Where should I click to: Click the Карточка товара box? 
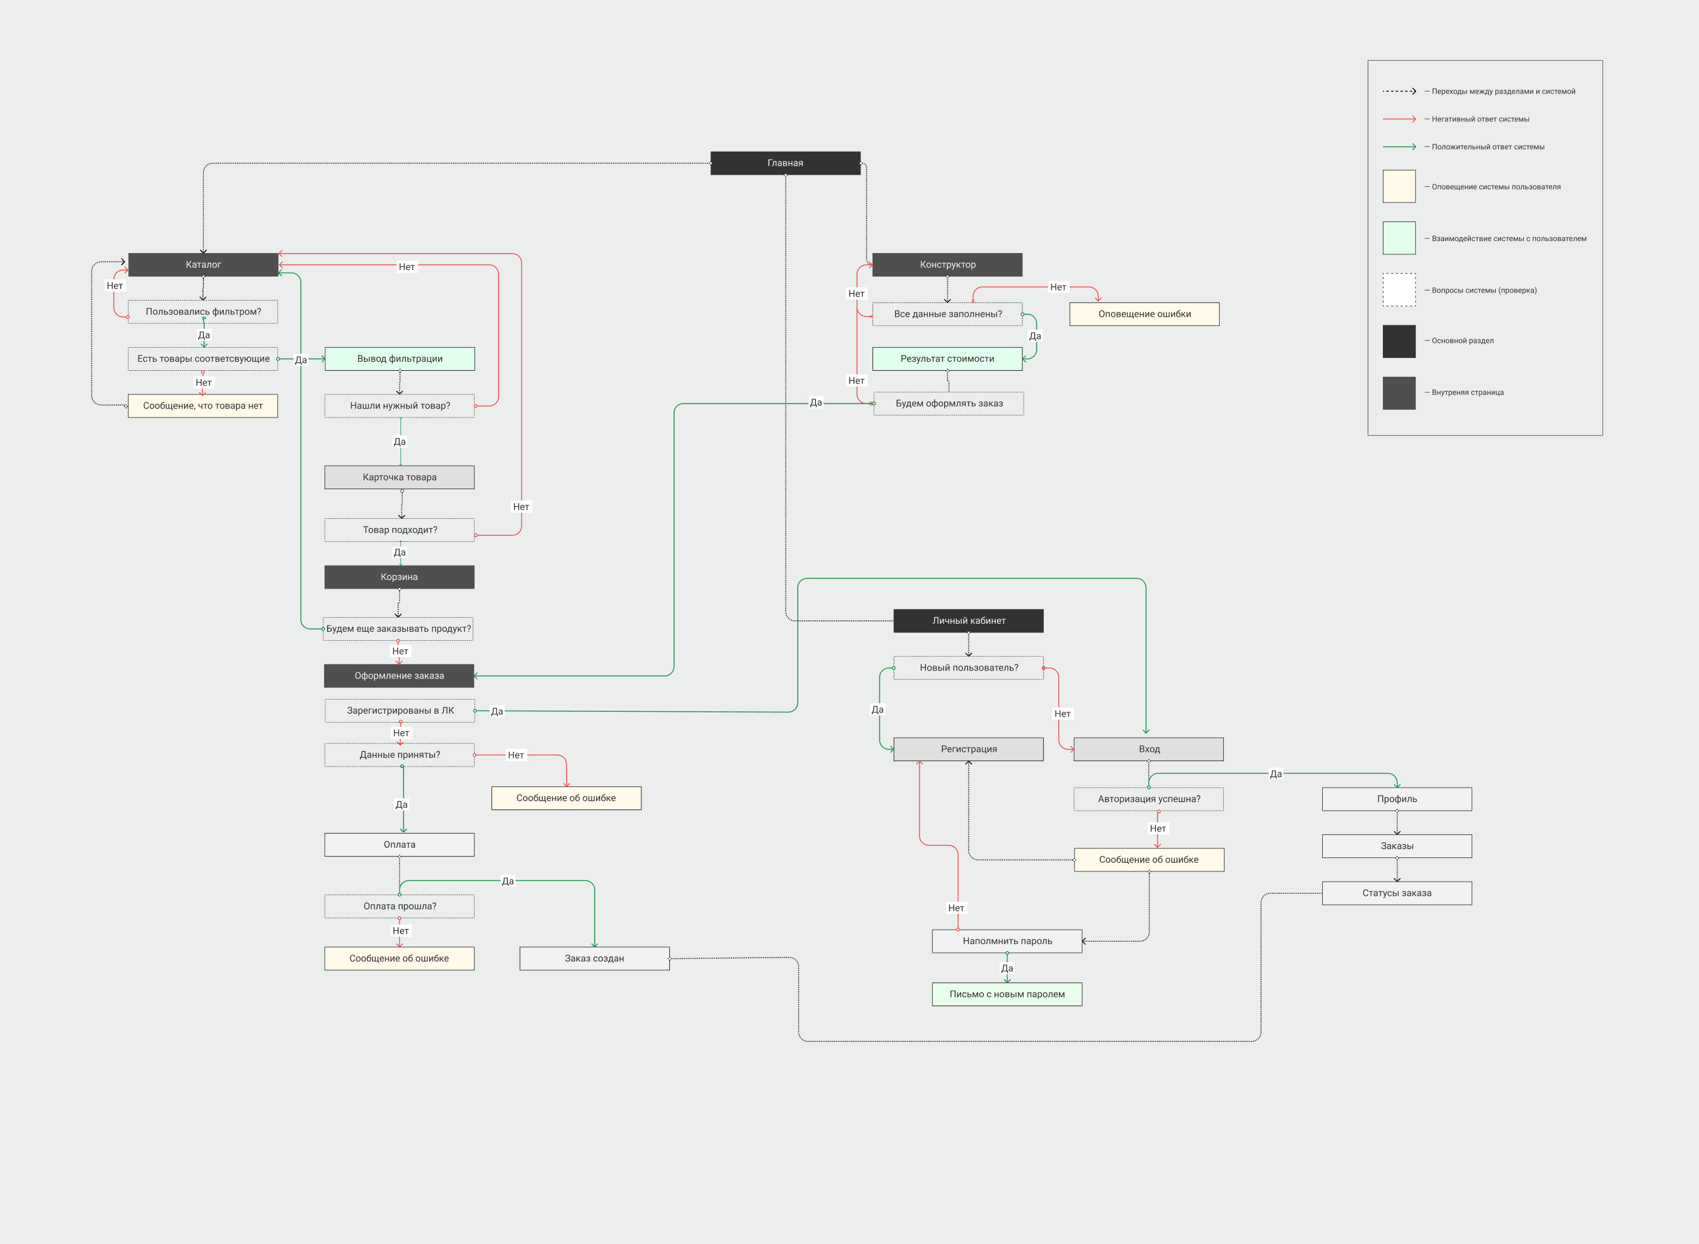tap(399, 478)
